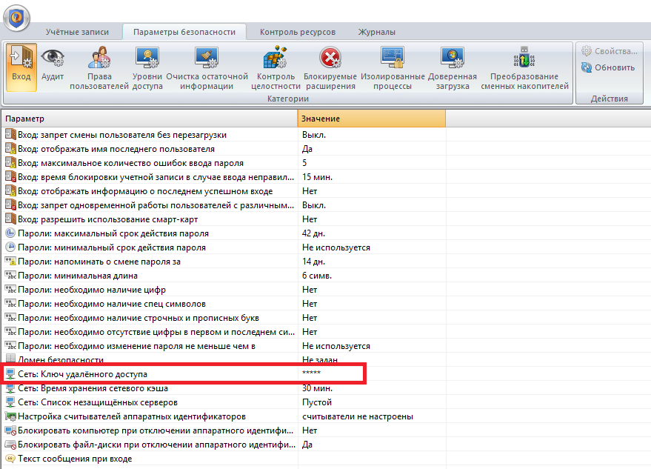The image size is (651, 469).
Task: Sort by the Значение column header
Action: (372, 119)
